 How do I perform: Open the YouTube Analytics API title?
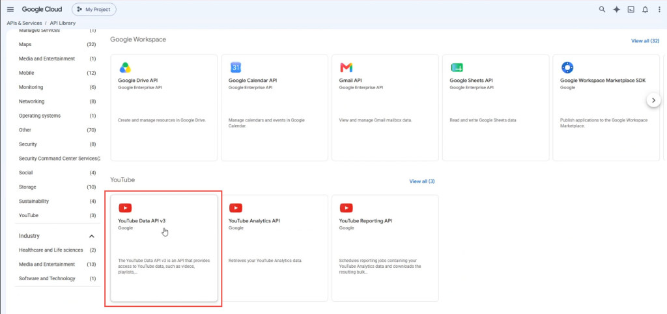point(254,220)
